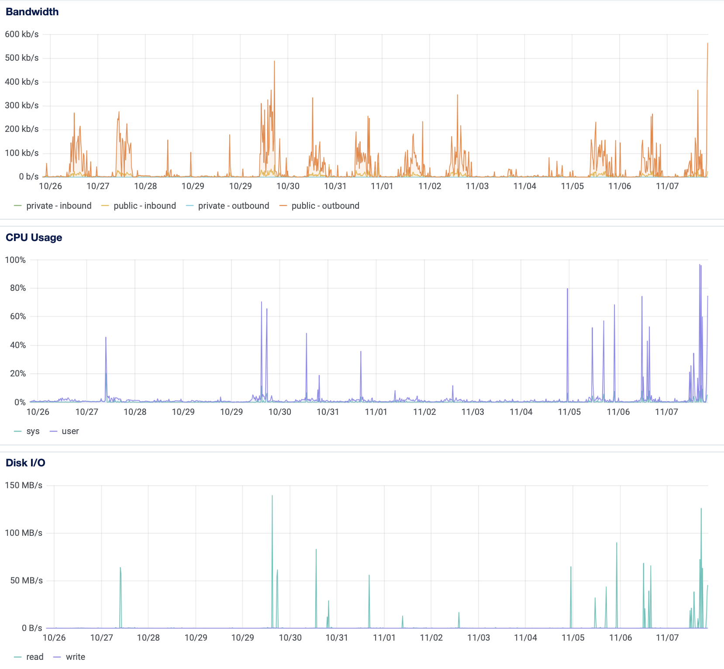The image size is (724, 669).
Task: Click the purple marker beside write legend
Action: (x=57, y=657)
